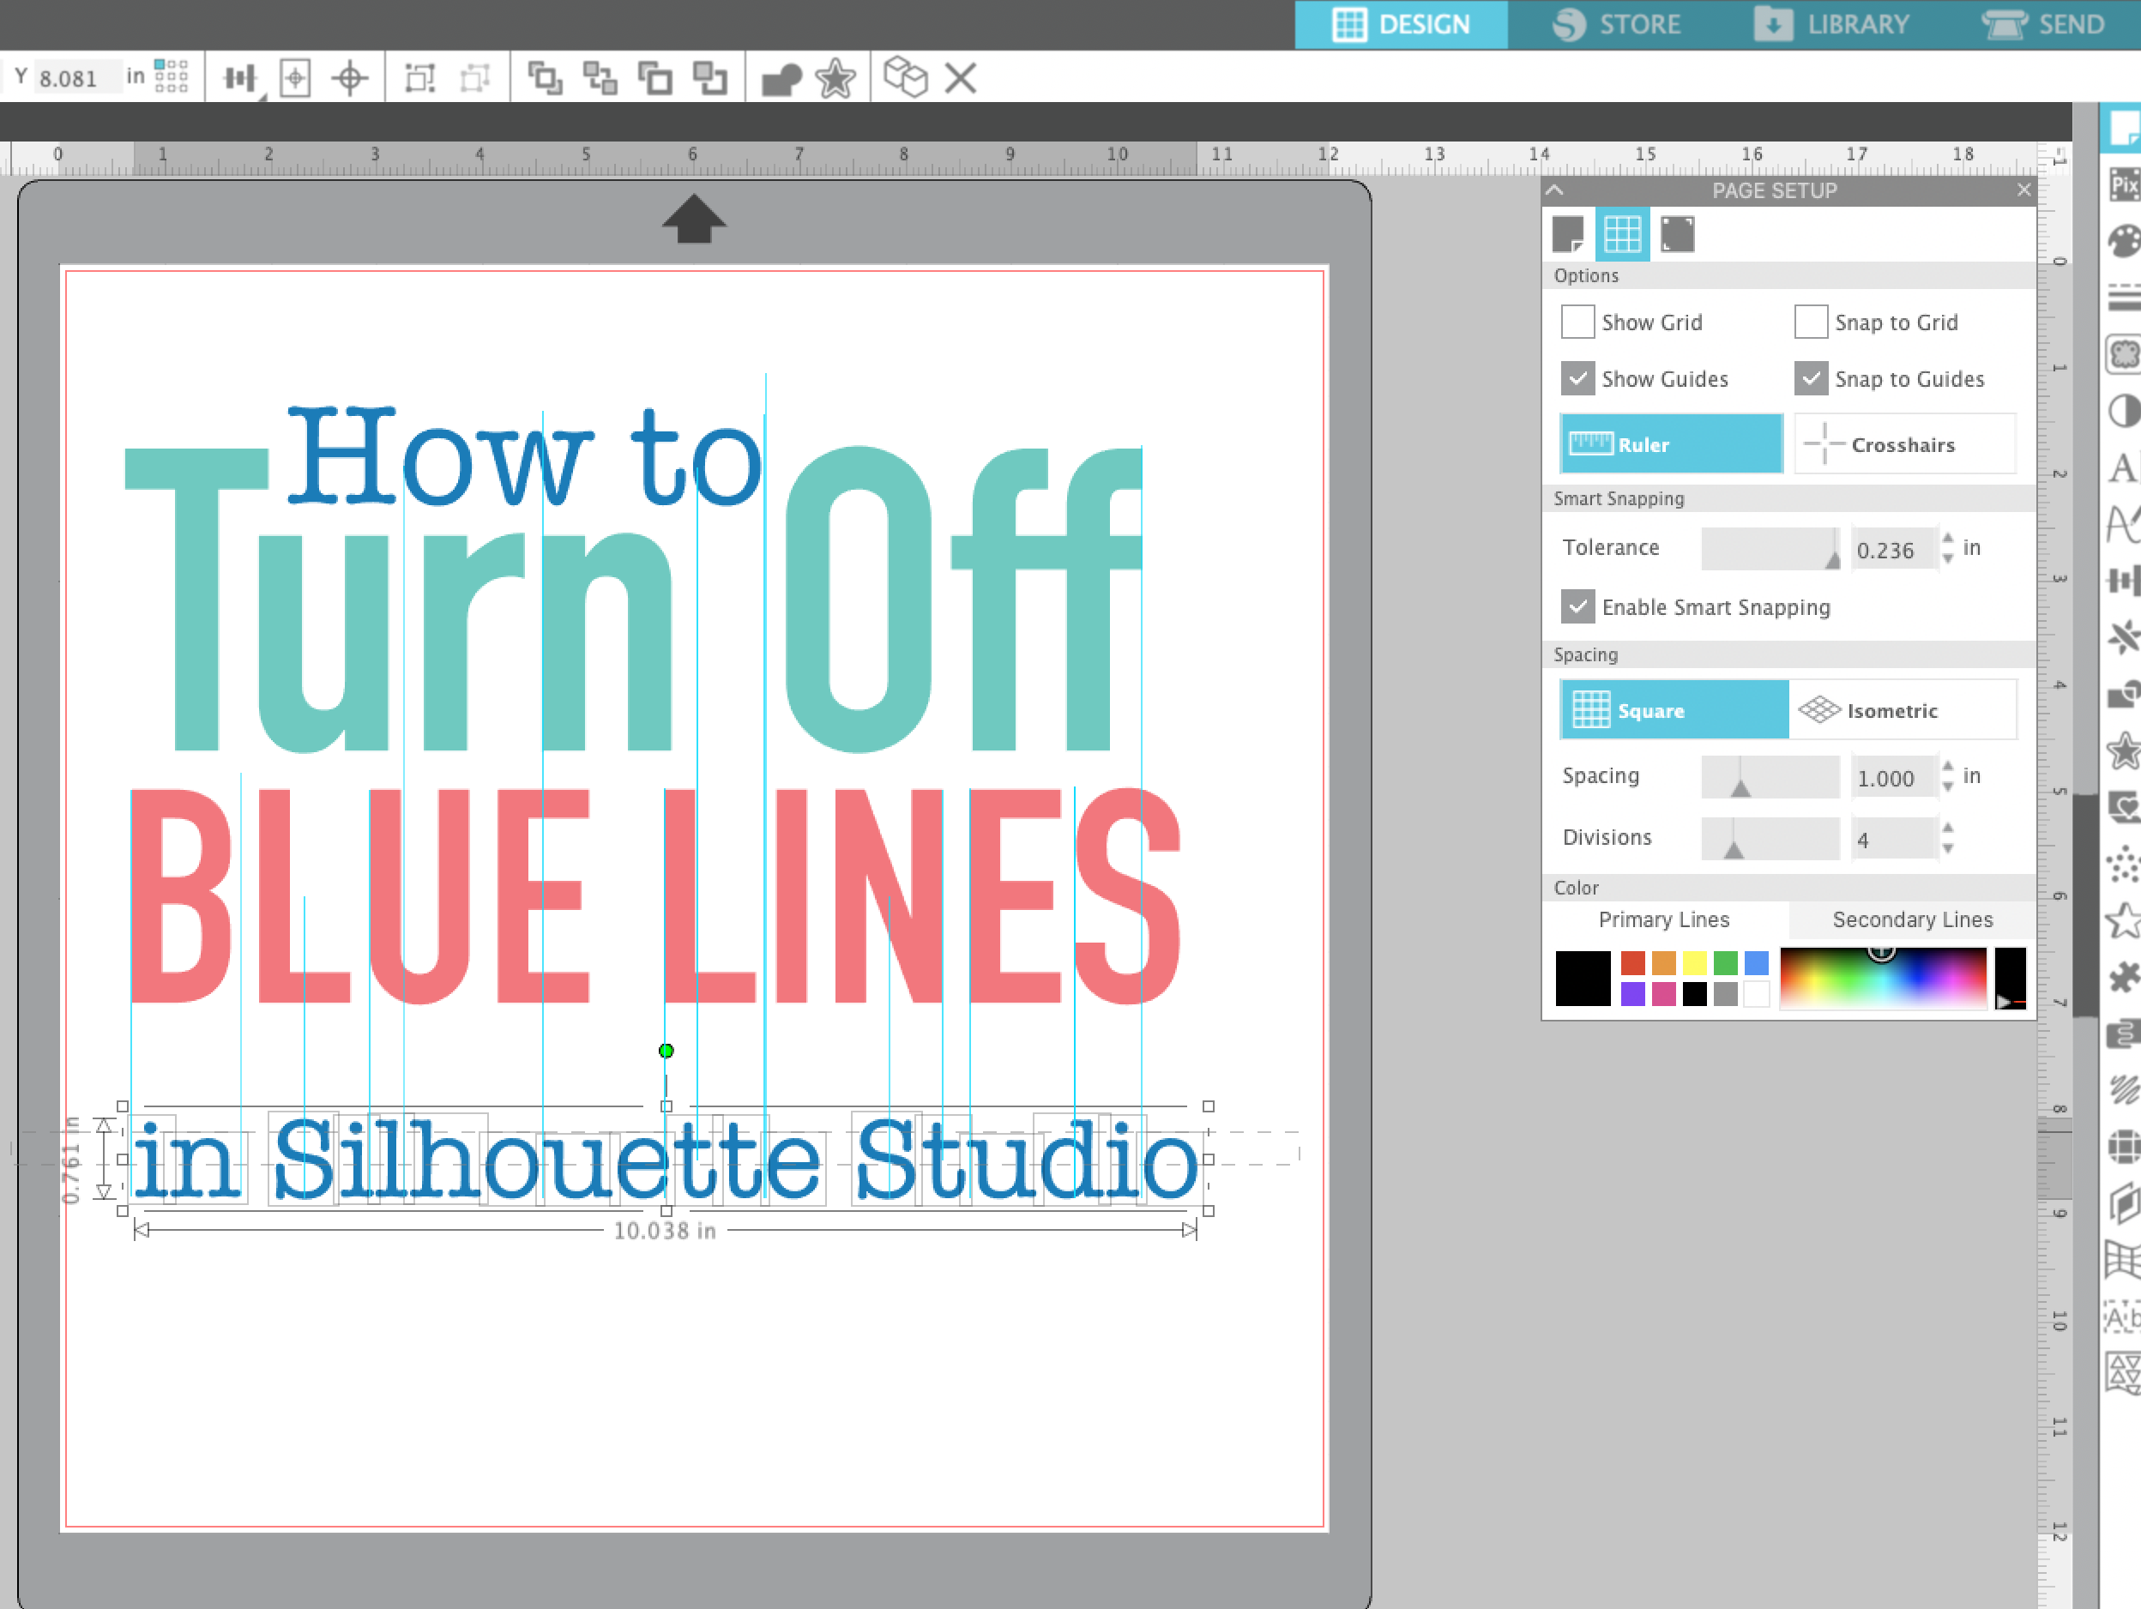This screenshot has width=2141, height=1609.
Task: Open the Image Effects half-circle icon
Action: tap(2124, 411)
